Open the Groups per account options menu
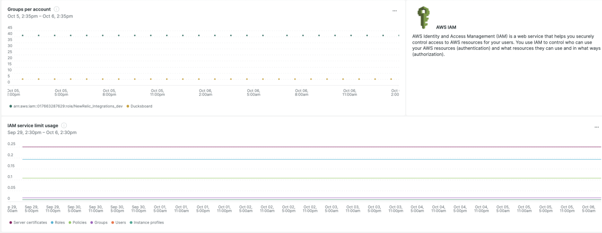The image size is (602, 233). [x=394, y=11]
